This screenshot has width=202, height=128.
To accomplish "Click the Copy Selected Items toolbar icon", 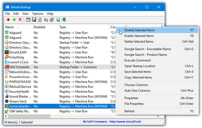I will pyautogui.click(x=46, y=20).
